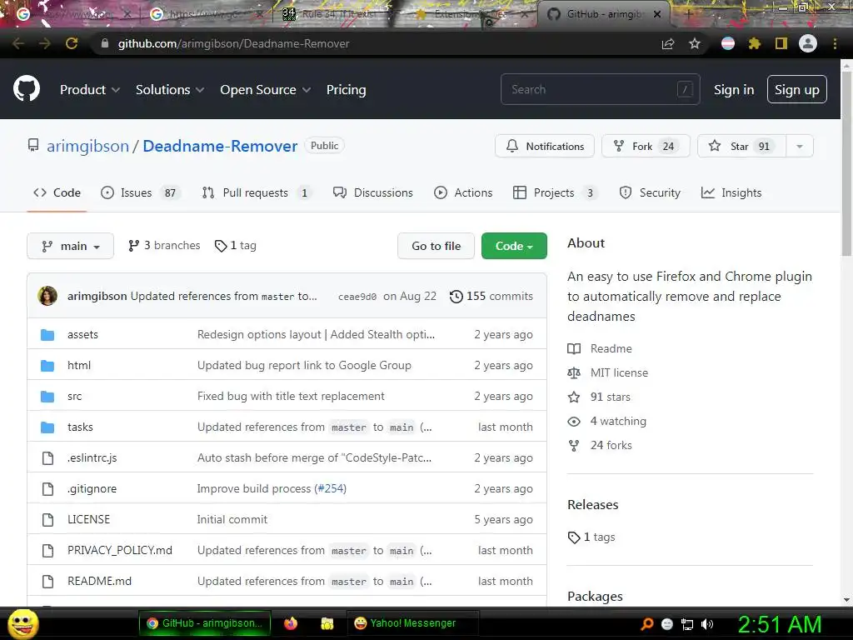The image size is (853, 640).
Task: Switch to the Issues tab
Action: [140, 192]
